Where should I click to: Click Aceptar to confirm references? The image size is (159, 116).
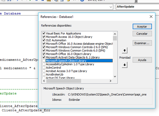pyautogui.click(x=142, y=26)
